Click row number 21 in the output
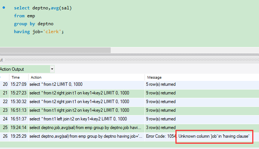The image size is (259, 149). pyautogui.click(x=5, y=93)
